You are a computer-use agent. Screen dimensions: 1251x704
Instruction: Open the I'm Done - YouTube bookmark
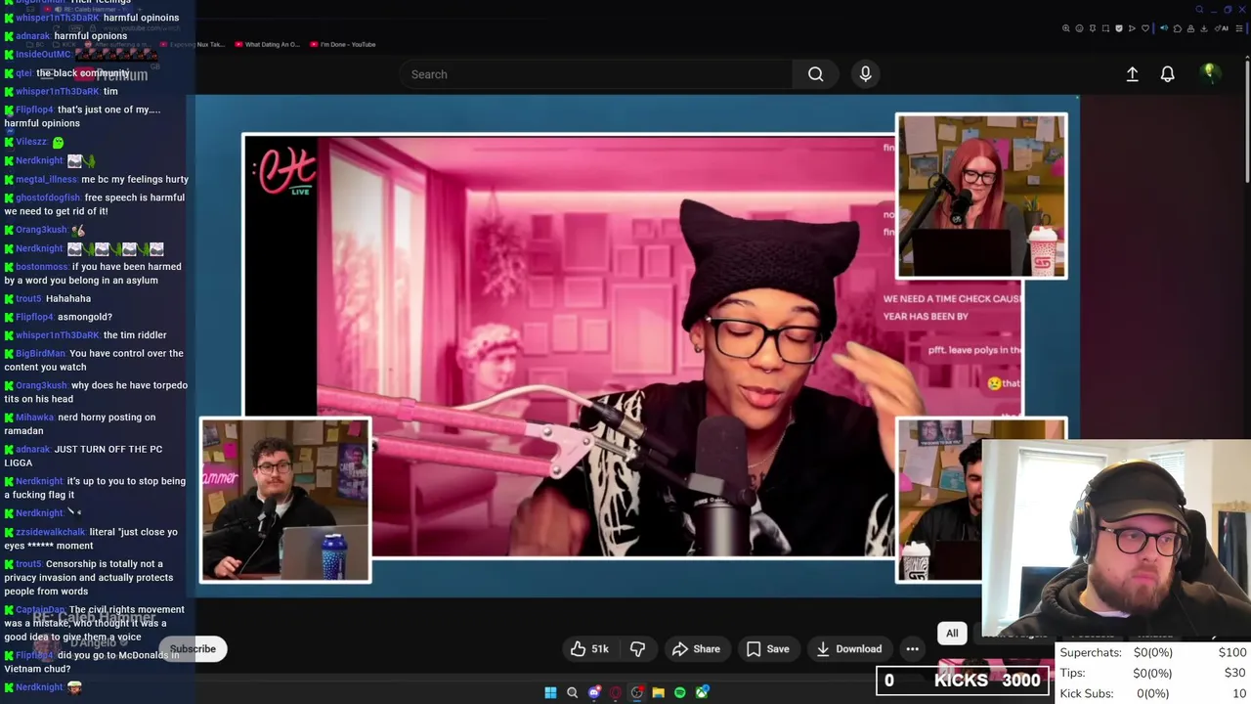(343, 44)
